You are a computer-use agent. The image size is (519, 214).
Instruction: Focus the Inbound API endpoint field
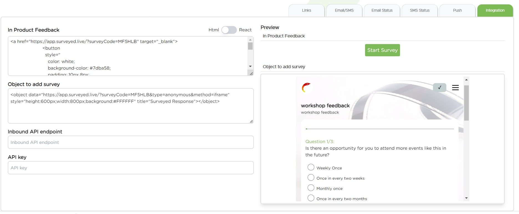(x=131, y=142)
